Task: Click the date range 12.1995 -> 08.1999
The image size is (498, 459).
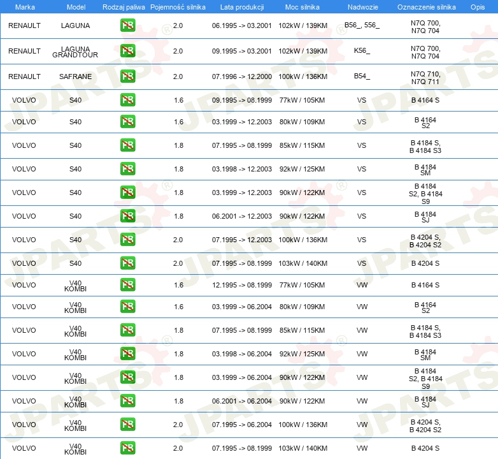Action: (x=242, y=285)
